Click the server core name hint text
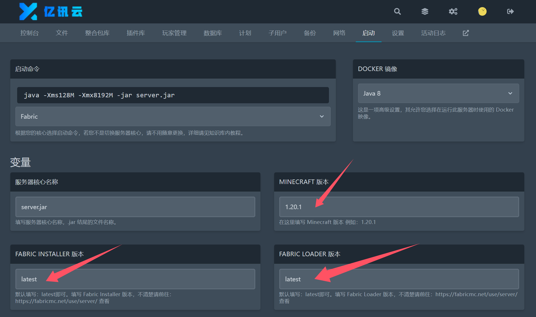The image size is (536, 317). pyautogui.click(x=66, y=222)
